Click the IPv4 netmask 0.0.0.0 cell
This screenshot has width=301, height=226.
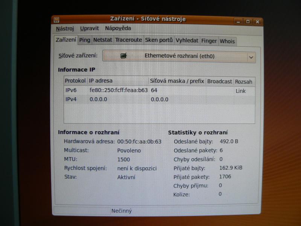(159, 99)
